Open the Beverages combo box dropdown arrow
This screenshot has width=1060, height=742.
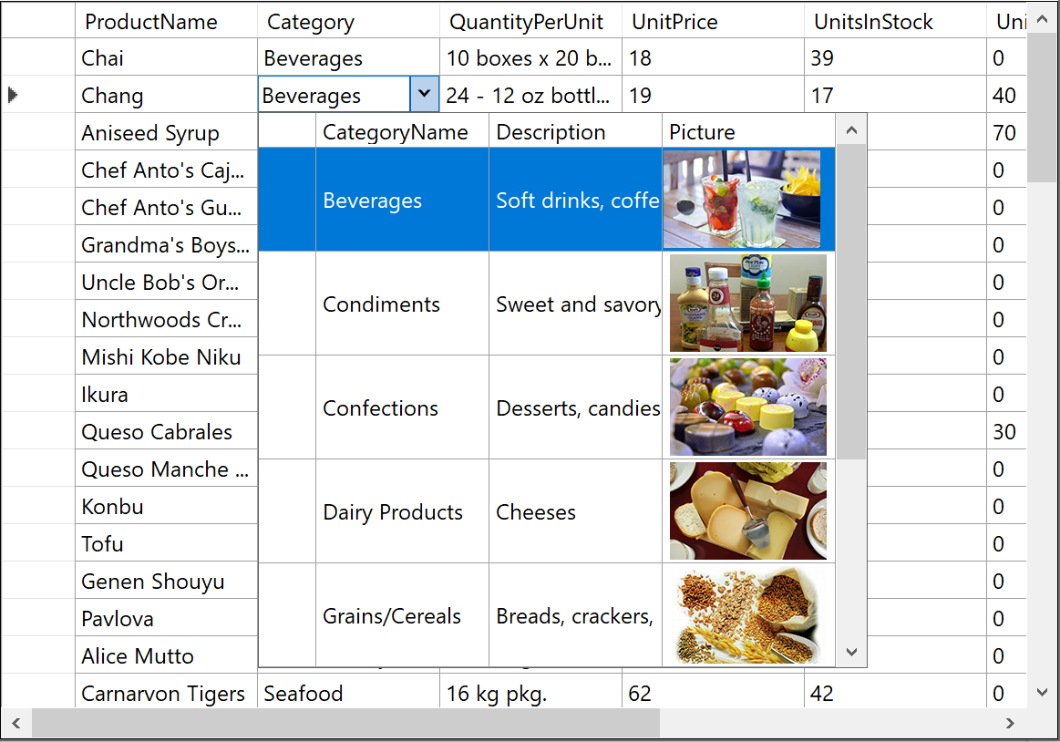tap(423, 93)
